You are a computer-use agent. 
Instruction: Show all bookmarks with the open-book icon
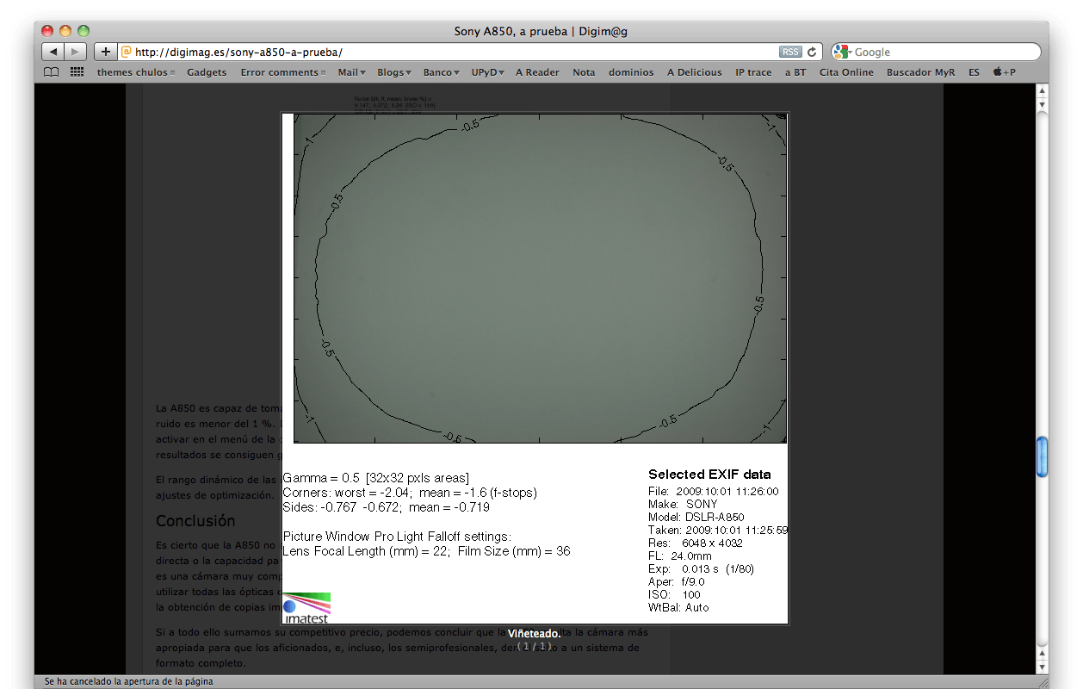52,72
